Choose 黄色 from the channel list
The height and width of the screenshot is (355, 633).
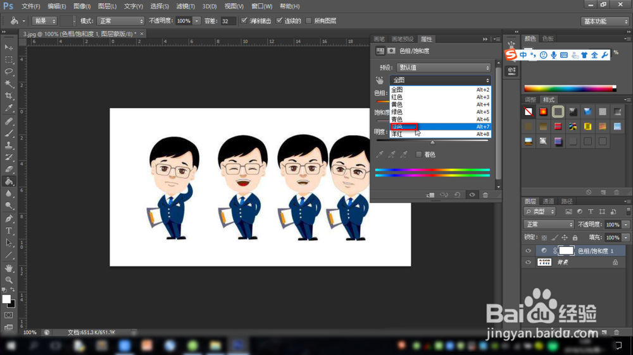point(440,104)
